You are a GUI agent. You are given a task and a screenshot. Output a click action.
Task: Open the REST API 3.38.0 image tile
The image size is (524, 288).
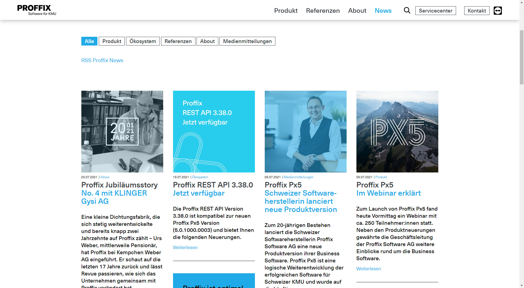[x=214, y=131]
